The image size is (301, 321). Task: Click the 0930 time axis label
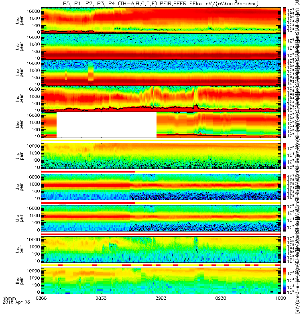pos(220,298)
